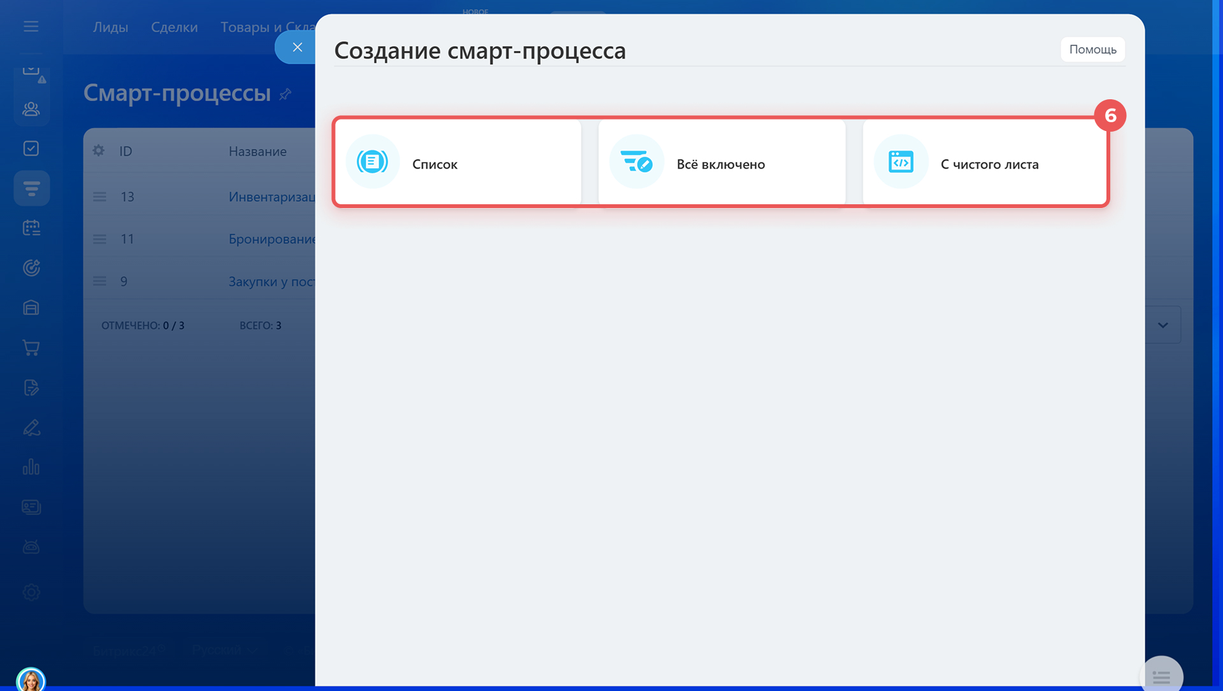Screen dimensions: 1223x691
Task: Click the user avatar at bottom left
Action: (x=31, y=680)
